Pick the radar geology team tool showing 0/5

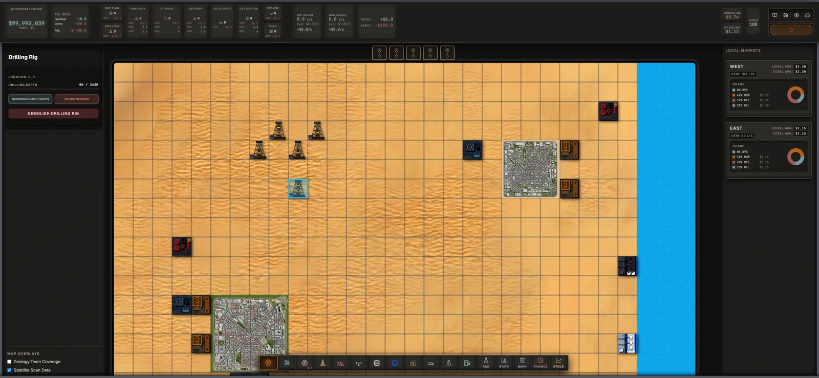[x=305, y=363]
